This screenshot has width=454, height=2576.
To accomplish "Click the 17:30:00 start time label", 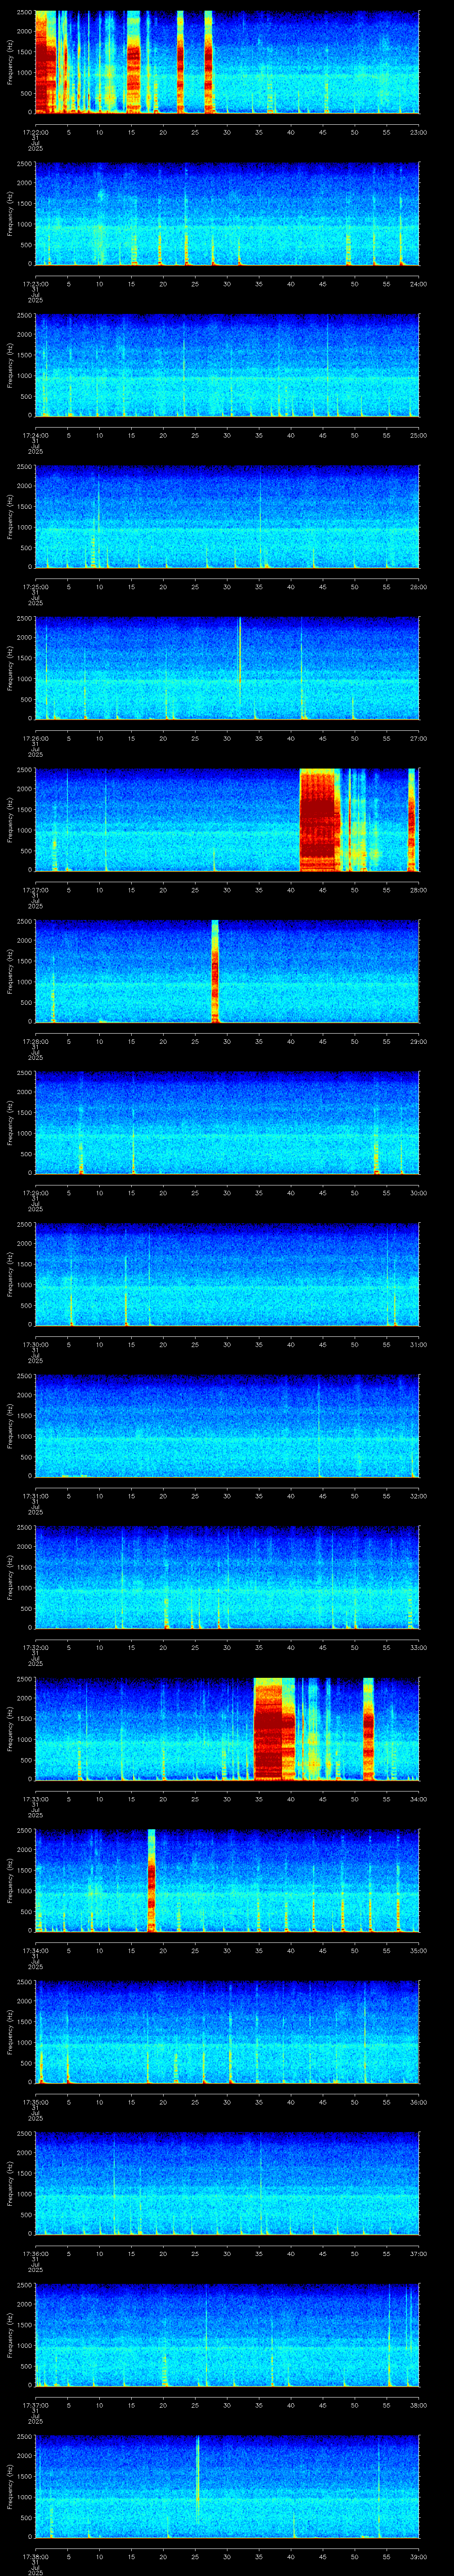I will point(35,1344).
